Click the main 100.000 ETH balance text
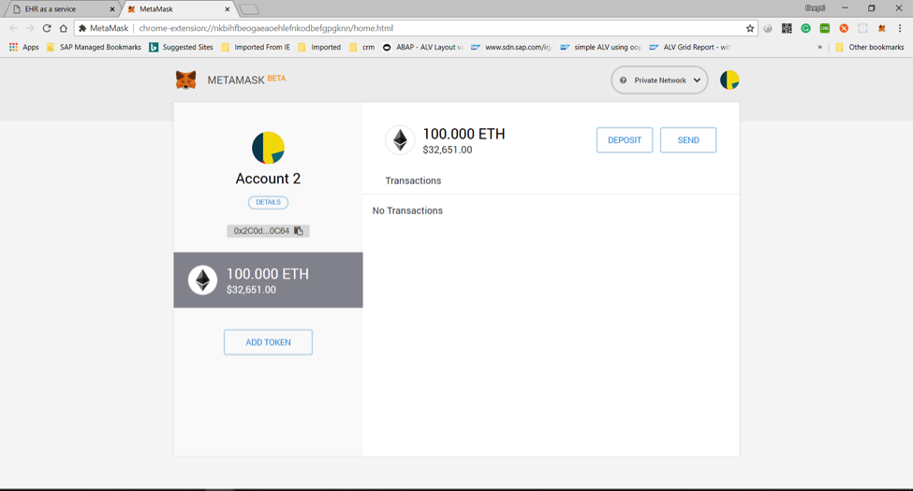The height and width of the screenshot is (491, 913). pyautogui.click(x=464, y=134)
